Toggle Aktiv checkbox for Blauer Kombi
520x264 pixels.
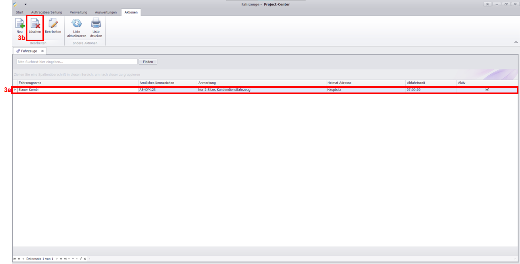click(487, 90)
